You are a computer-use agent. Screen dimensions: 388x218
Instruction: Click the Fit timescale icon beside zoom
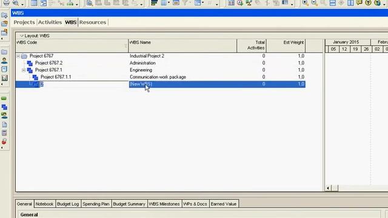coord(323,3)
